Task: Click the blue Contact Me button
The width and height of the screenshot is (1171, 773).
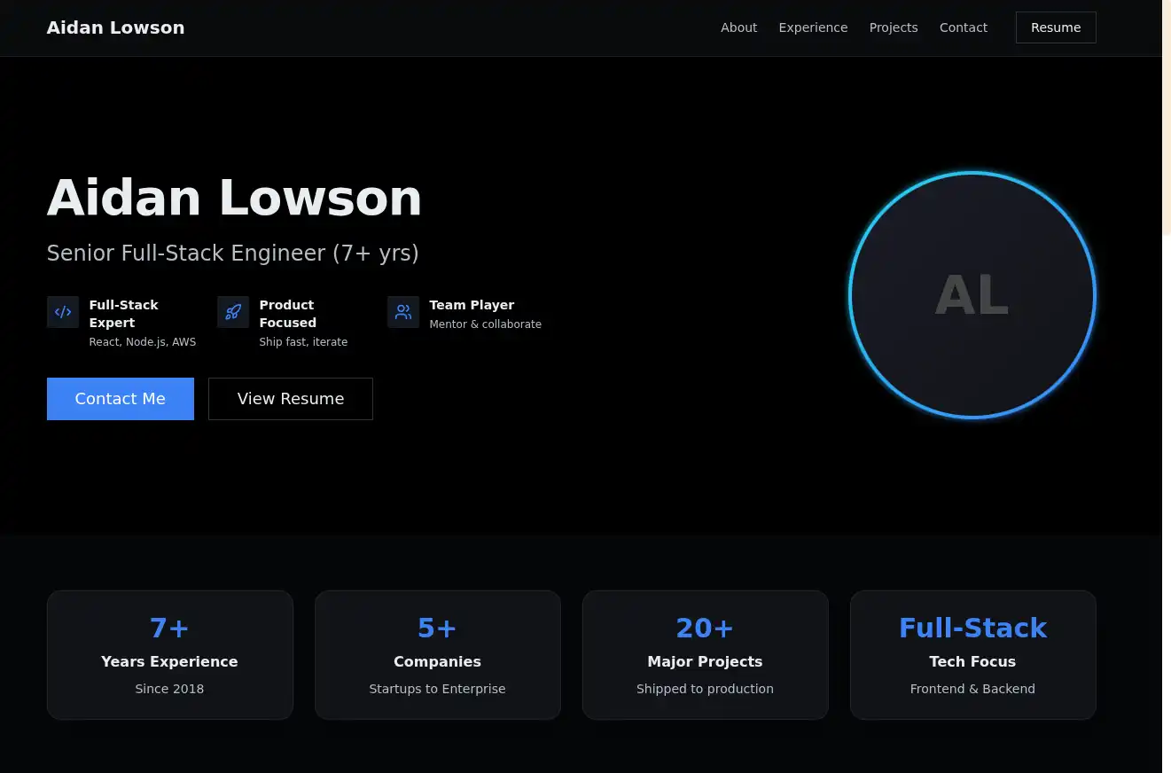Action: coord(121,399)
